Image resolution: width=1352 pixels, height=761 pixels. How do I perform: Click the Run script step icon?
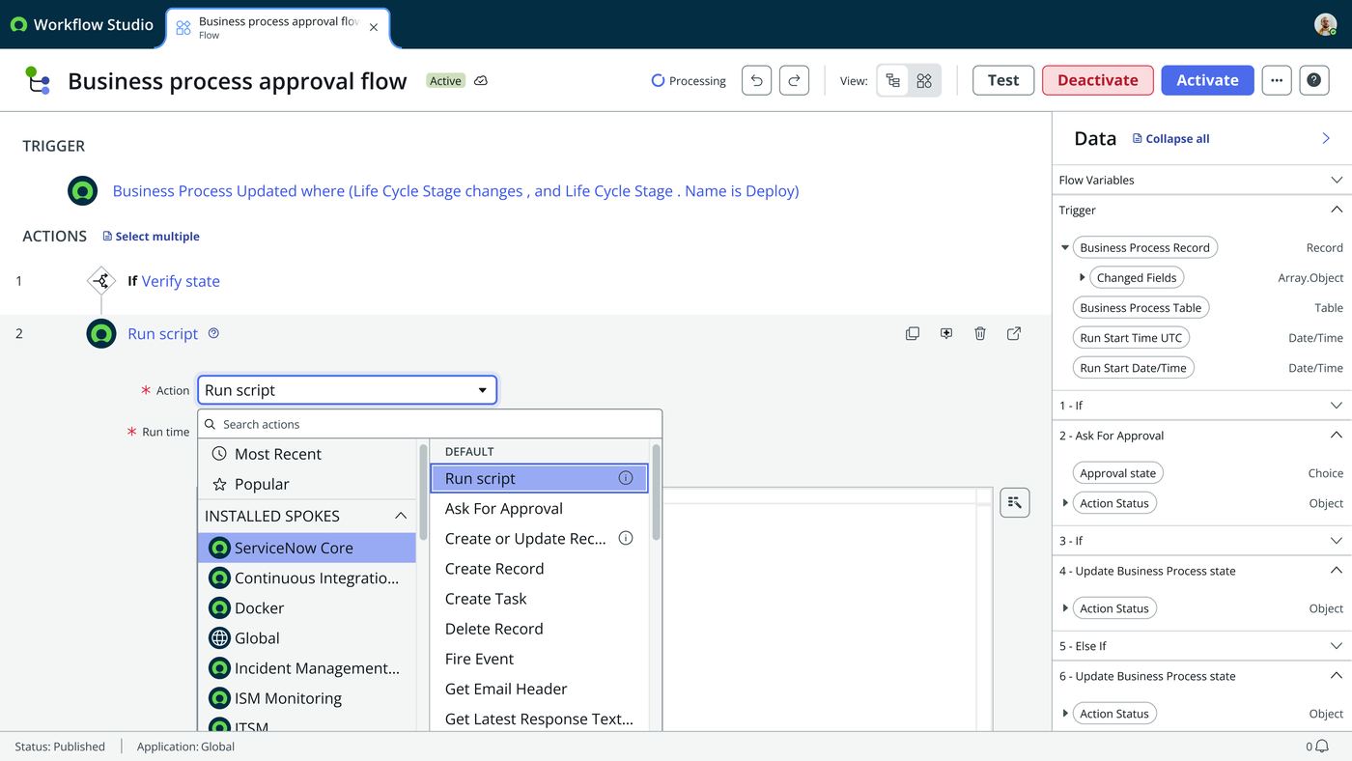(x=101, y=333)
